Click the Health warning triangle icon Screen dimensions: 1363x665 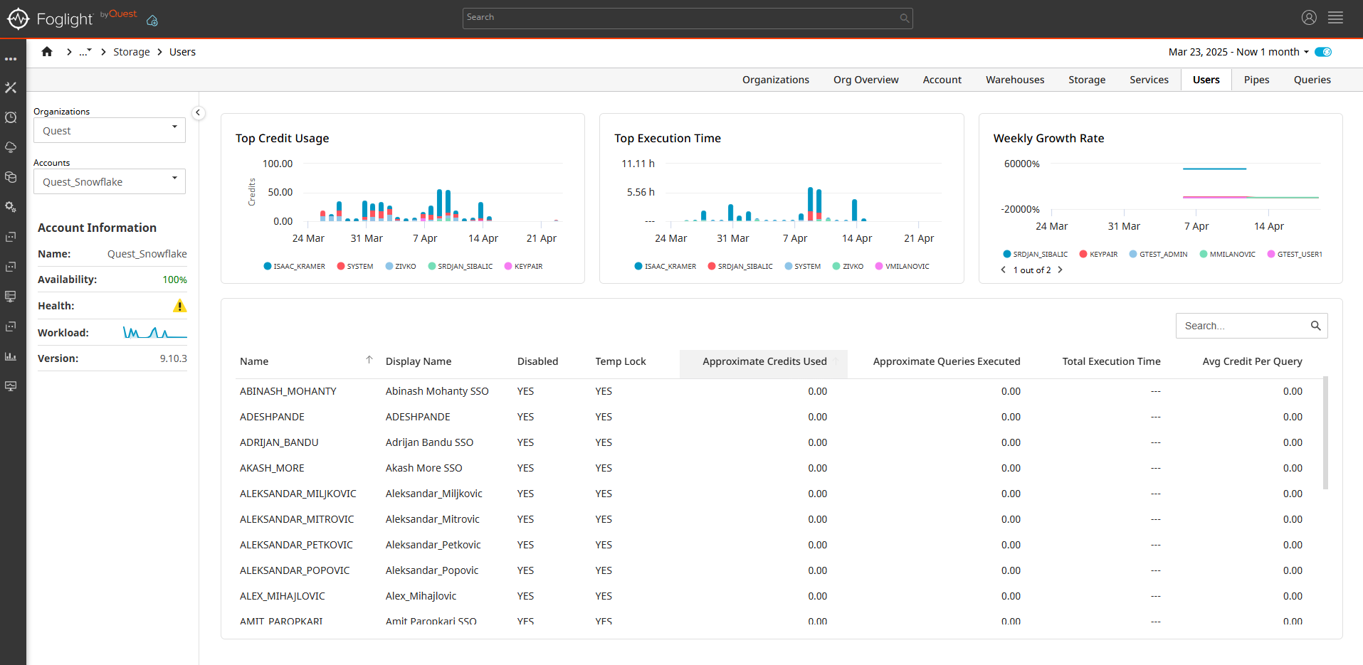point(179,306)
